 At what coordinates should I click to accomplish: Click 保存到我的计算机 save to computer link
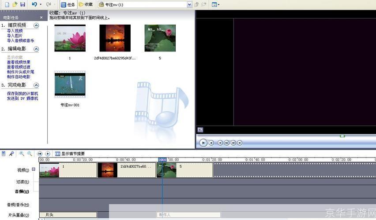[x=22, y=94]
